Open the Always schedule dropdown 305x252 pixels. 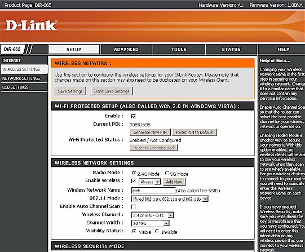149,182
